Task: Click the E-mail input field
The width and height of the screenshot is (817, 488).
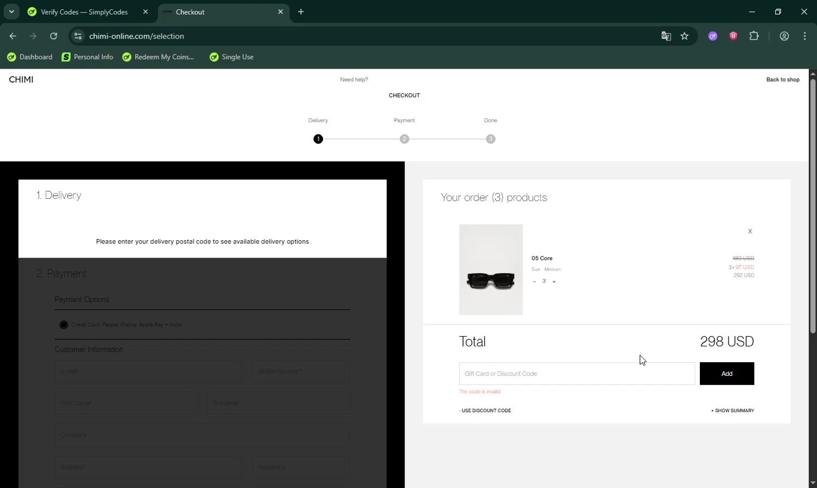Action: point(149,371)
